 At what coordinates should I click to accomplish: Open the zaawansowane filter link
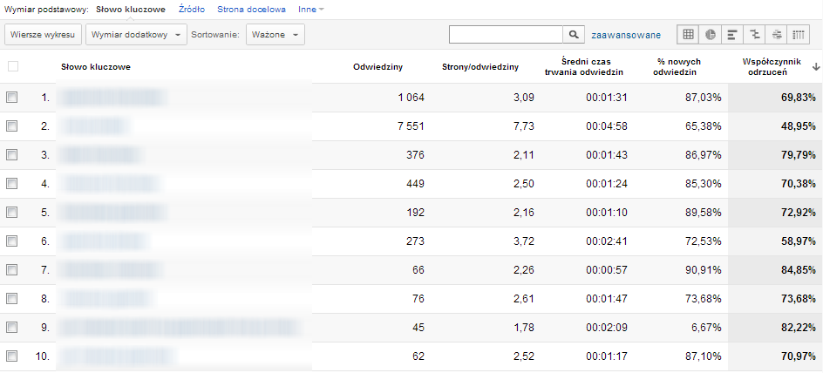[x=625, y=35]
